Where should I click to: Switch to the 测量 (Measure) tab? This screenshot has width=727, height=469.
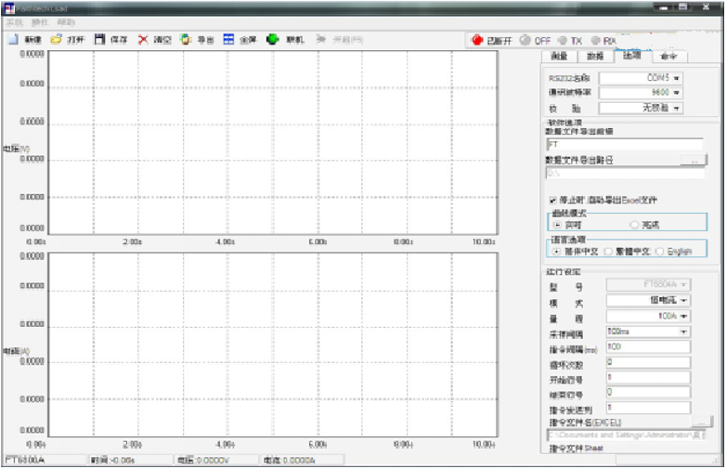click(560, 56)
